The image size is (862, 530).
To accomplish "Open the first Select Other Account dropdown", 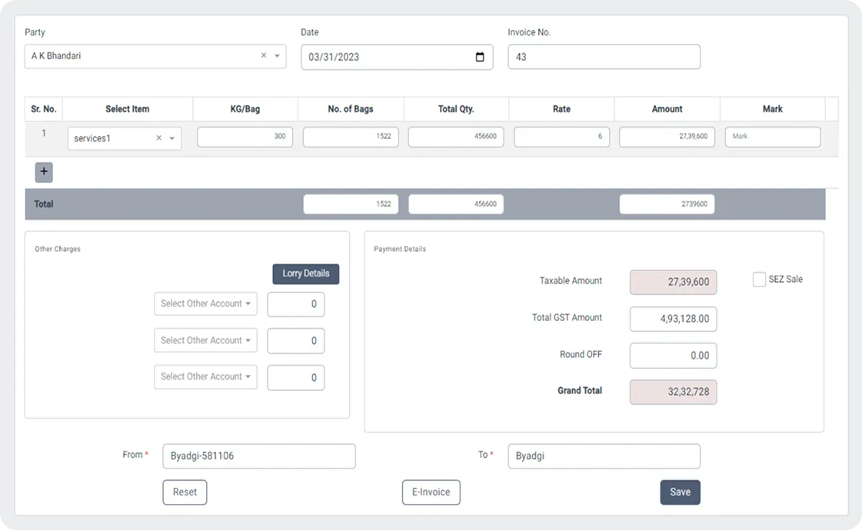I will (x=205, y=303).
